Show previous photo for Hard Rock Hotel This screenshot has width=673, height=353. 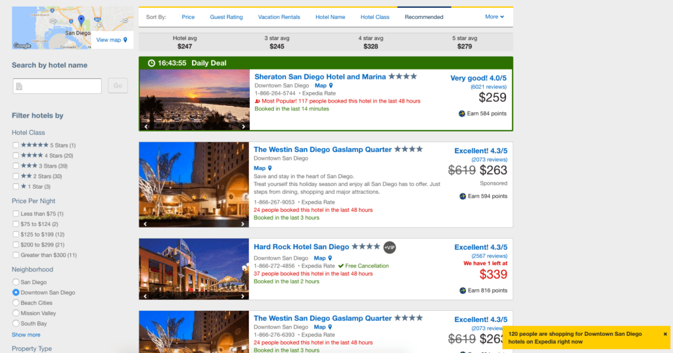(x=145, y=296)
